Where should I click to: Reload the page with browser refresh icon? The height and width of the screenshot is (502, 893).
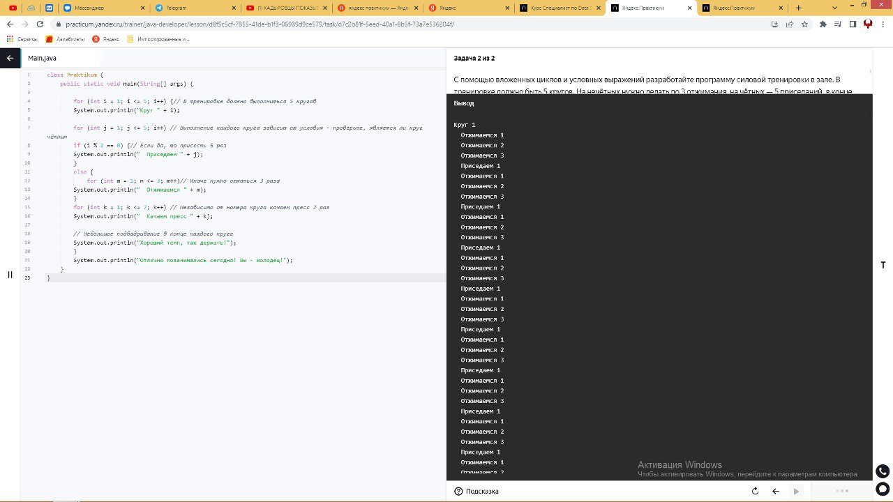coord(40,24)
